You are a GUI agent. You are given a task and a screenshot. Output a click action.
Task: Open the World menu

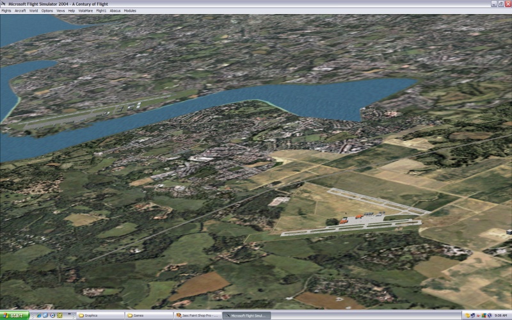(34, 11)
